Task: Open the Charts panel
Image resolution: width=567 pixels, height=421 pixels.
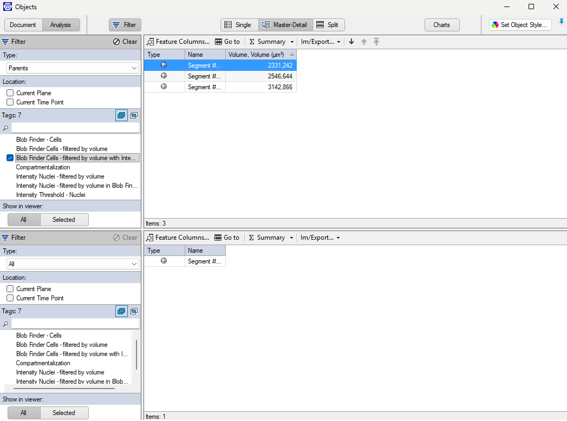Action: 441,24
